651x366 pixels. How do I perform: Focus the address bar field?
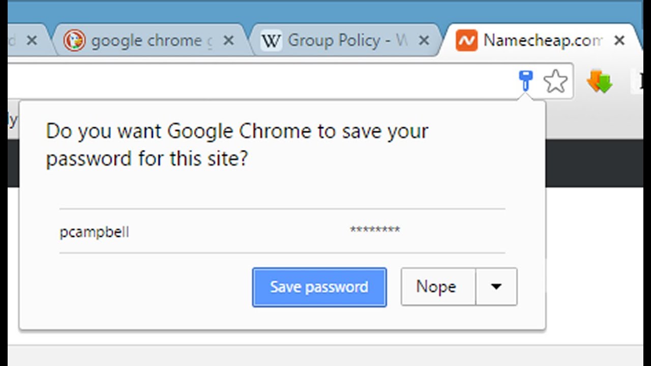click(x=254, y=81)
